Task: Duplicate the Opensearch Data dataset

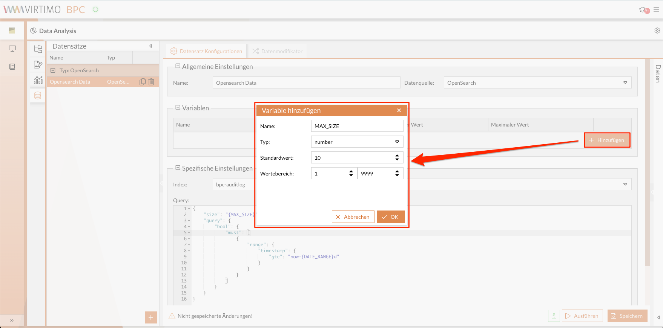Action: pos(143,82)
